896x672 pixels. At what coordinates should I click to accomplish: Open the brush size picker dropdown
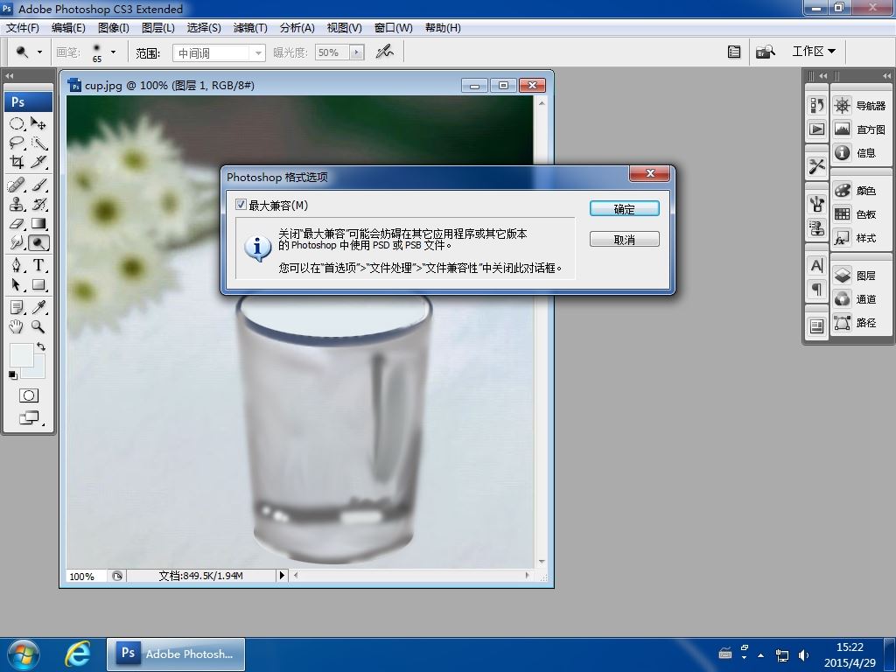pos(113,52)
